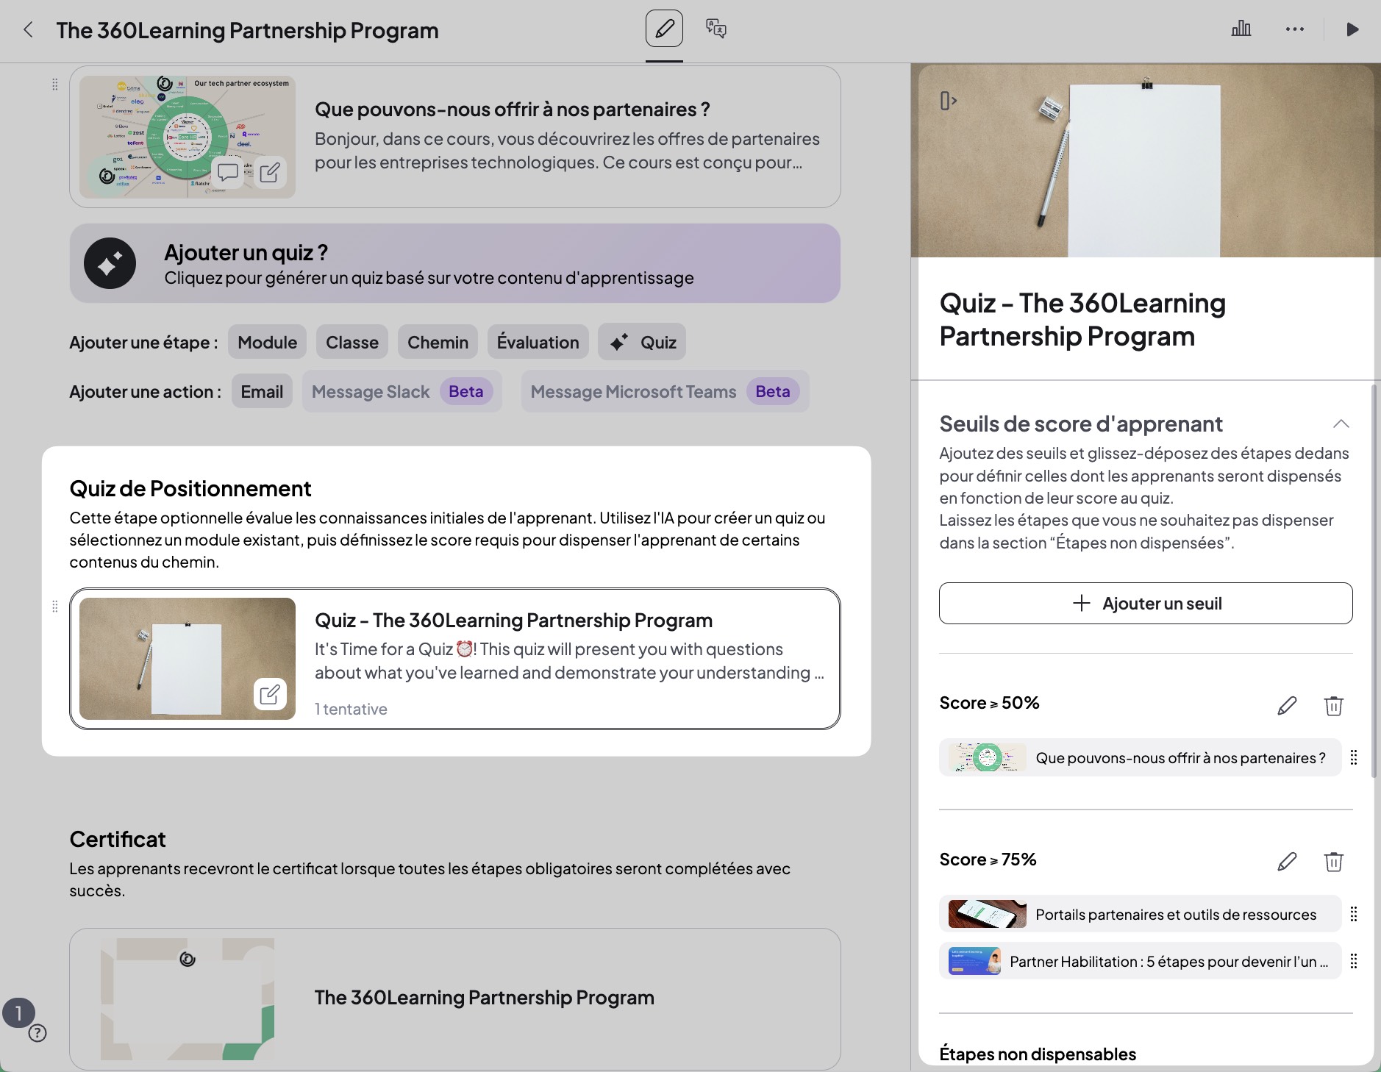Click the Score ≥ 50% label
This screenshot has height=1072, width=1381.
[x=989, y=703]
